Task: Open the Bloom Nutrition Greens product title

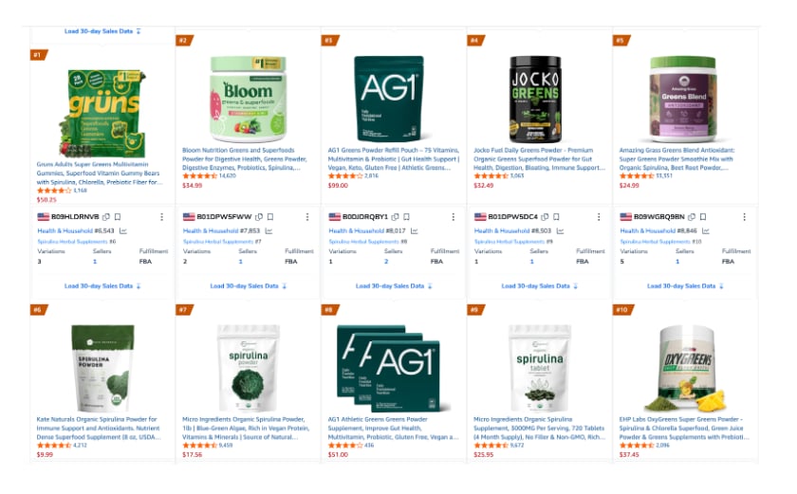Action: pos(245,159)
